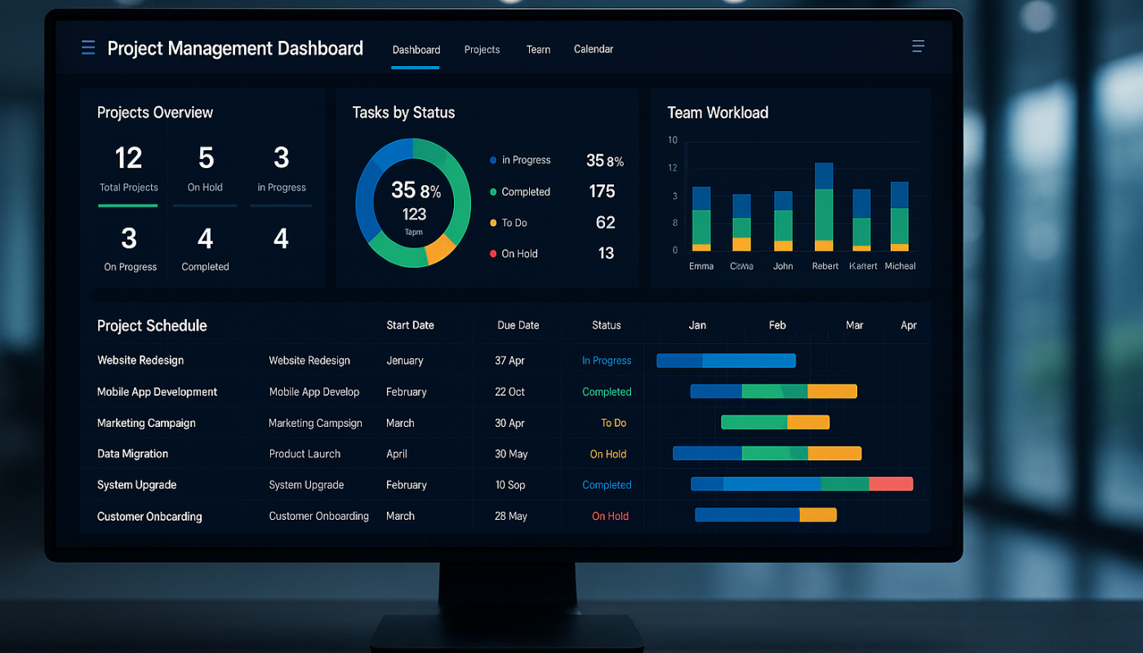Image resolution: width=1143 pixels, height=653 pixels.
Task: Open the Projects tab
Action: coord(482,50)
